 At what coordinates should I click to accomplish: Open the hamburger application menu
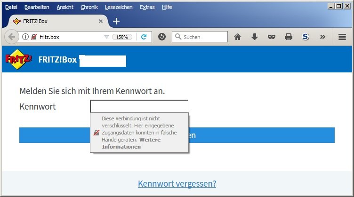[342, 37]
